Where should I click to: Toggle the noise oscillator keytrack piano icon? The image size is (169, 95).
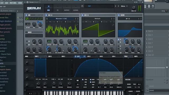pyautogui.click(x=29, y=45)
